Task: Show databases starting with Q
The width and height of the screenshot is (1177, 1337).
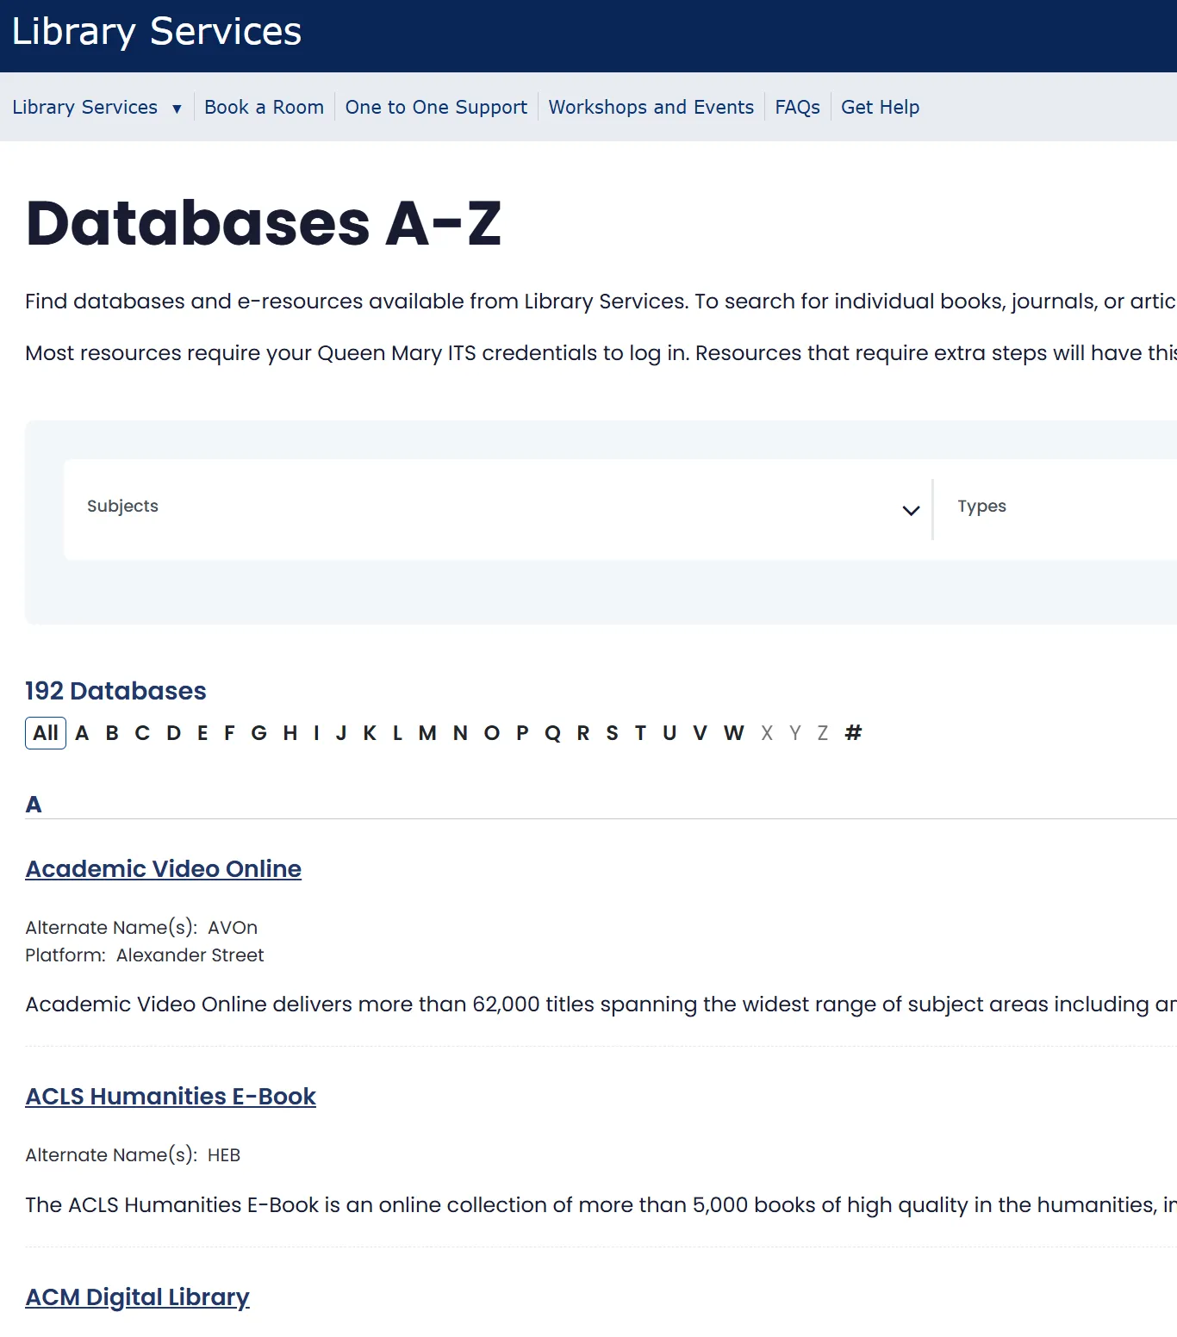Action: click(x=552, y=733)
